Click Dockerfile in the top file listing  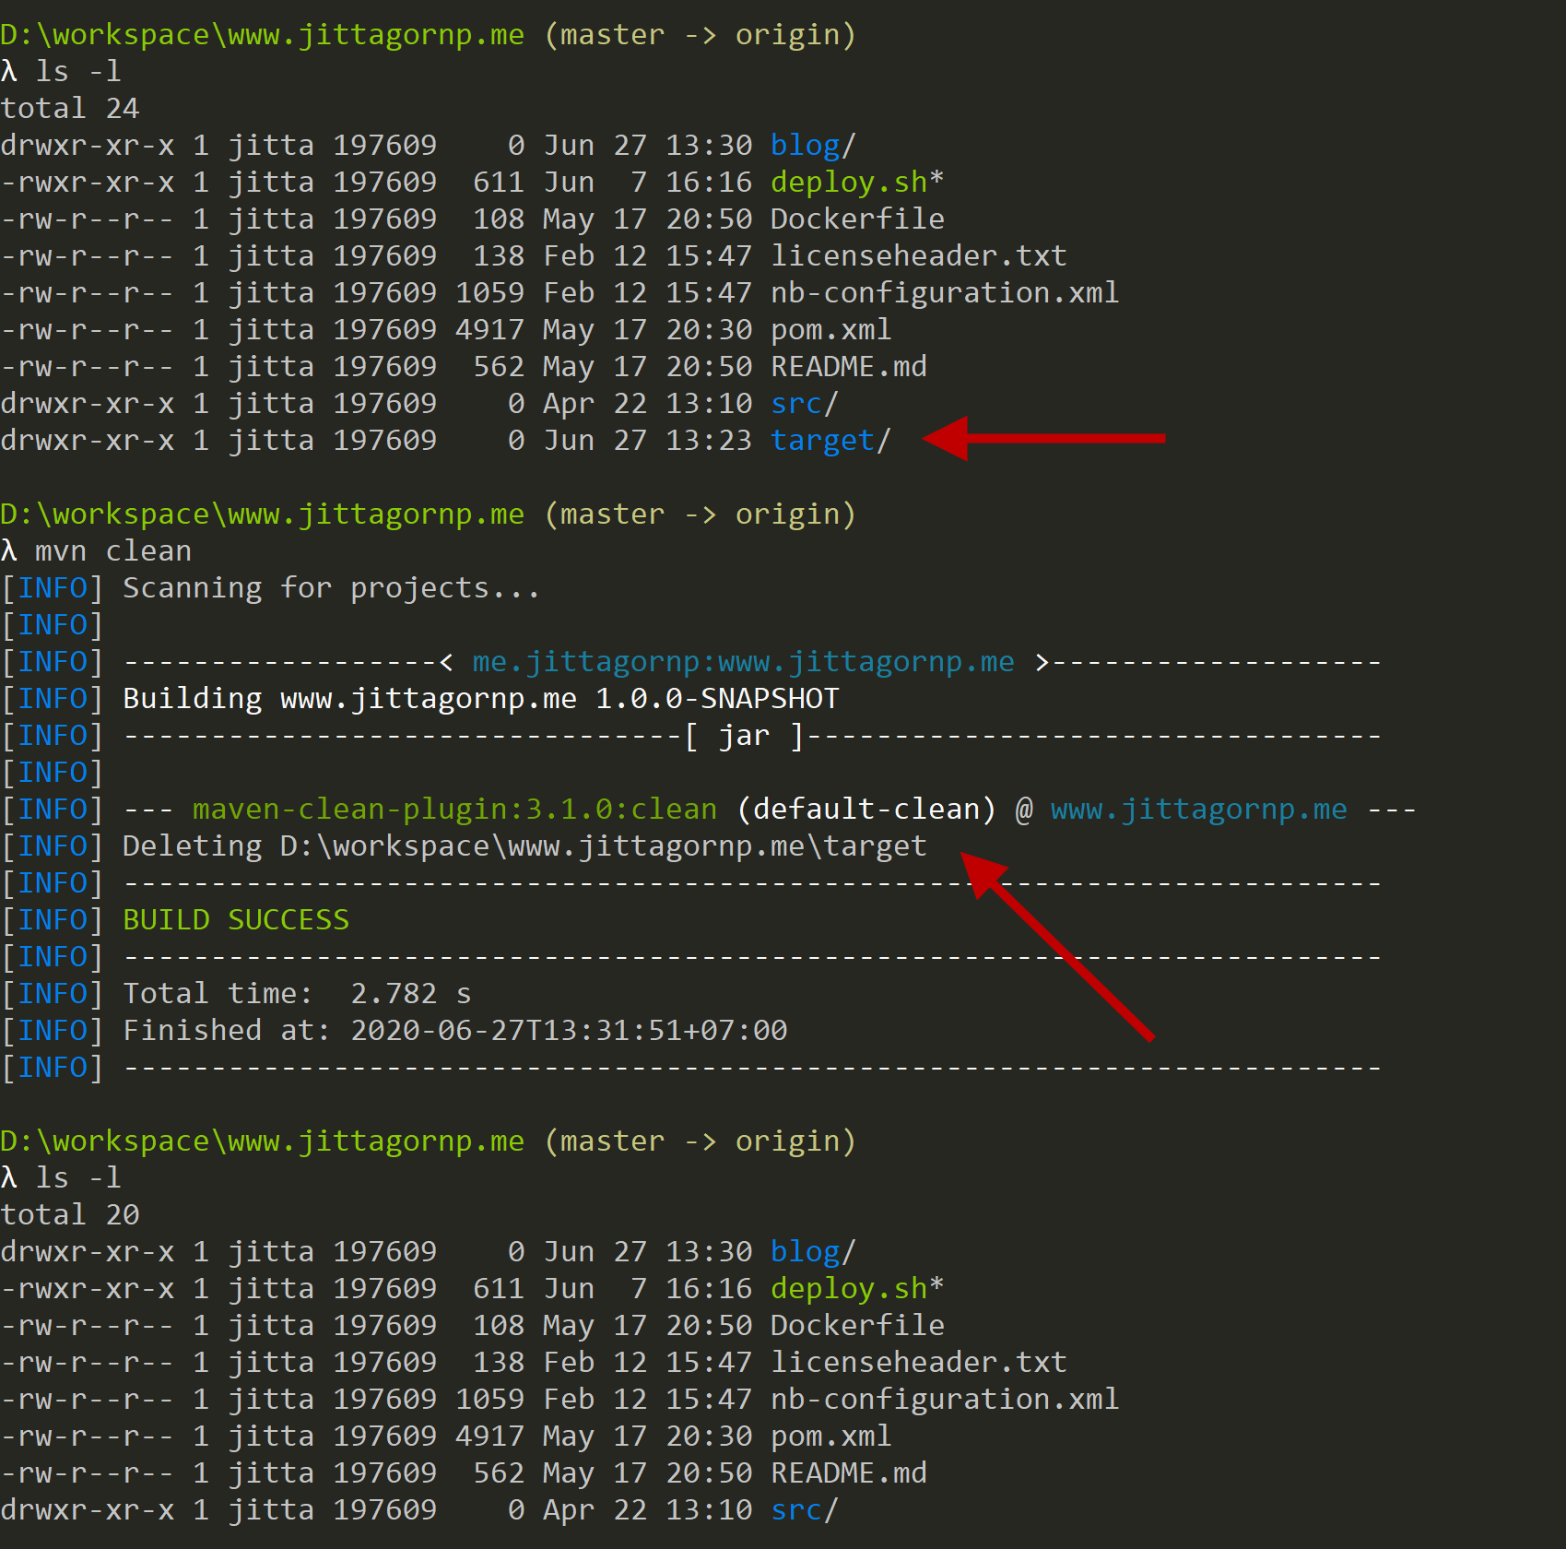click(x=856, y=219)
